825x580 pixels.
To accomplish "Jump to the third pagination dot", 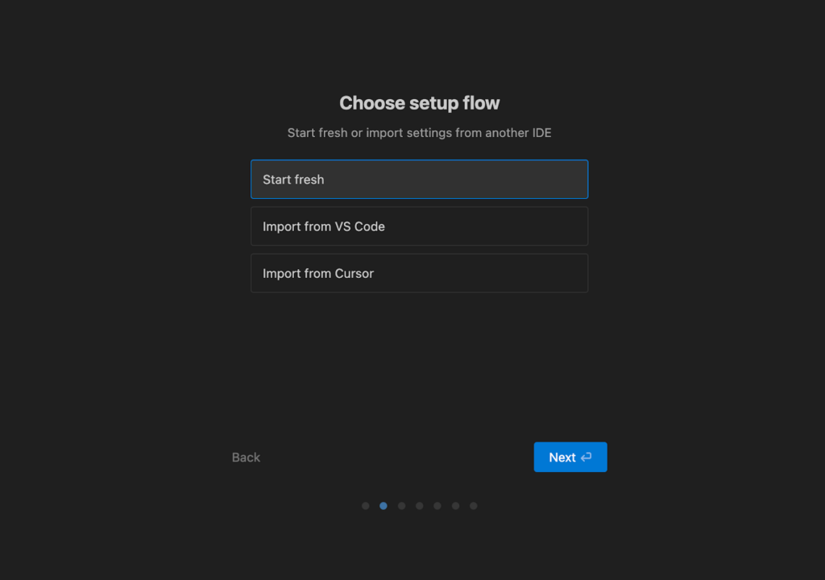I will (x=401, y=506).
